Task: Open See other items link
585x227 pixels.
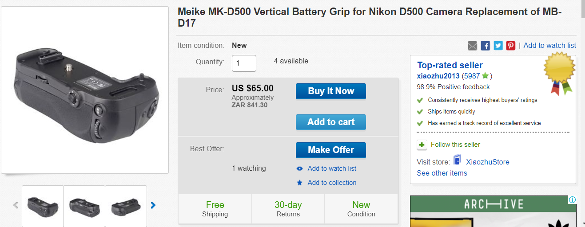Action: click(x=442, y=173)
